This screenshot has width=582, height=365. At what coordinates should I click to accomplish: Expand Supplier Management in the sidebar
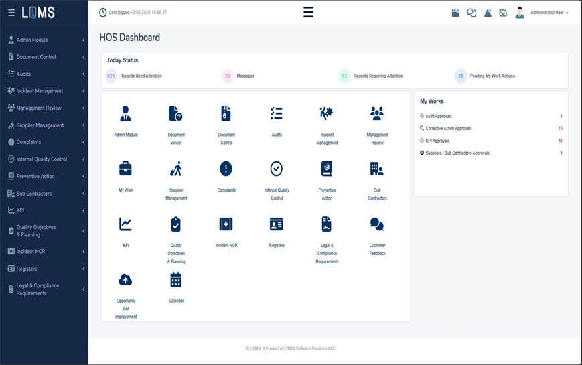(x=45, y=125)
